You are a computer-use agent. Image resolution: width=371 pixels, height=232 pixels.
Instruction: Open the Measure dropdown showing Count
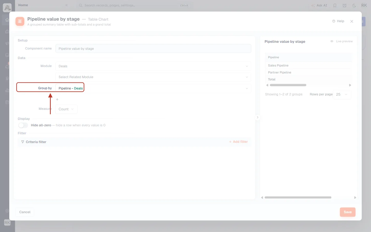click(66, 109)
